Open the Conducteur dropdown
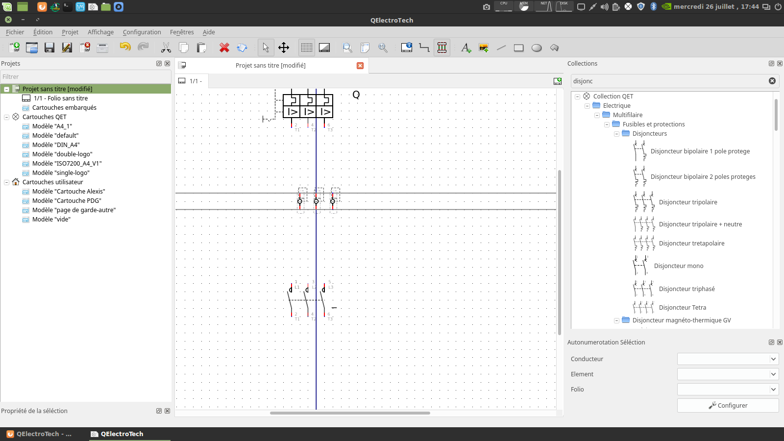Screen dimensions: 784x441 coord(728,359)
